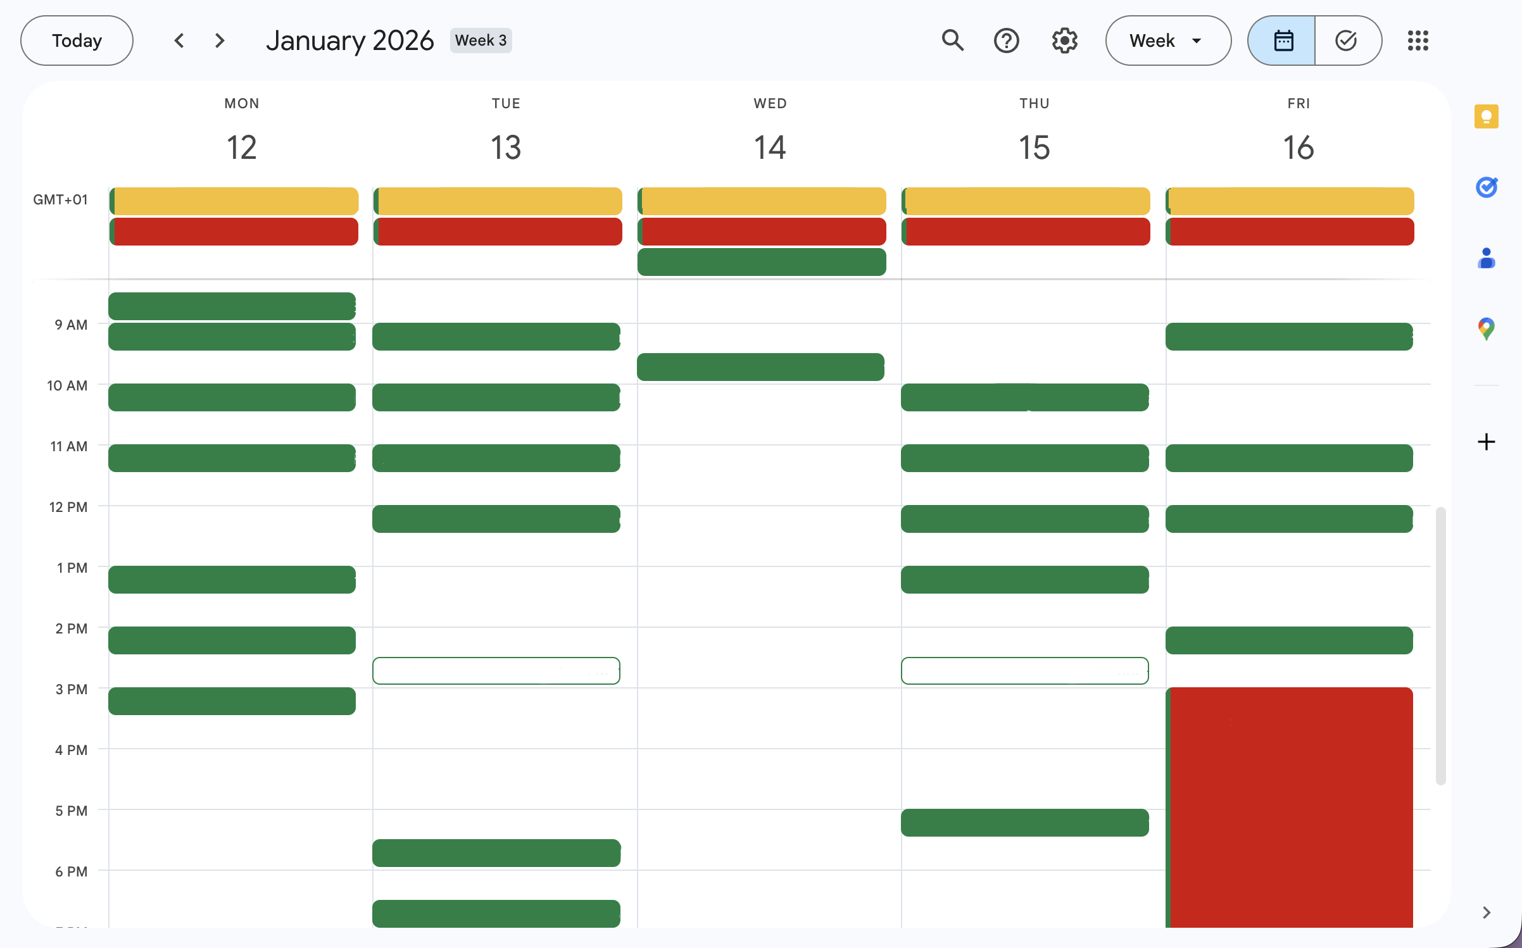The image size is (1522, 948).
Task: Select Friday 16 day header
Action: (1298, 147)
